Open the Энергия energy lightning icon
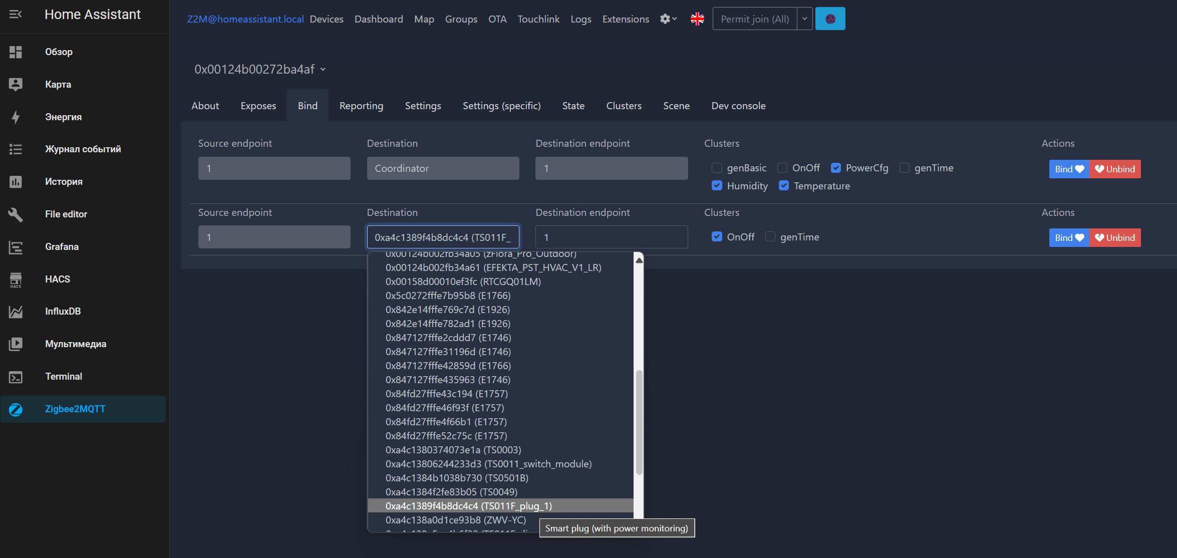 click(x=16, y=117)
